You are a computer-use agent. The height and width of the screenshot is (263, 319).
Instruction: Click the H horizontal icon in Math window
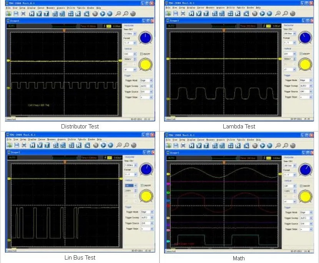click(191, 146)
